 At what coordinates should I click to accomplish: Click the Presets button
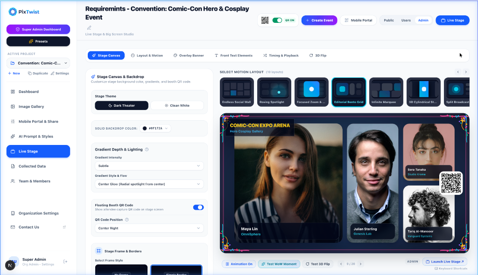pyautogui.click(x=38, y=41)
